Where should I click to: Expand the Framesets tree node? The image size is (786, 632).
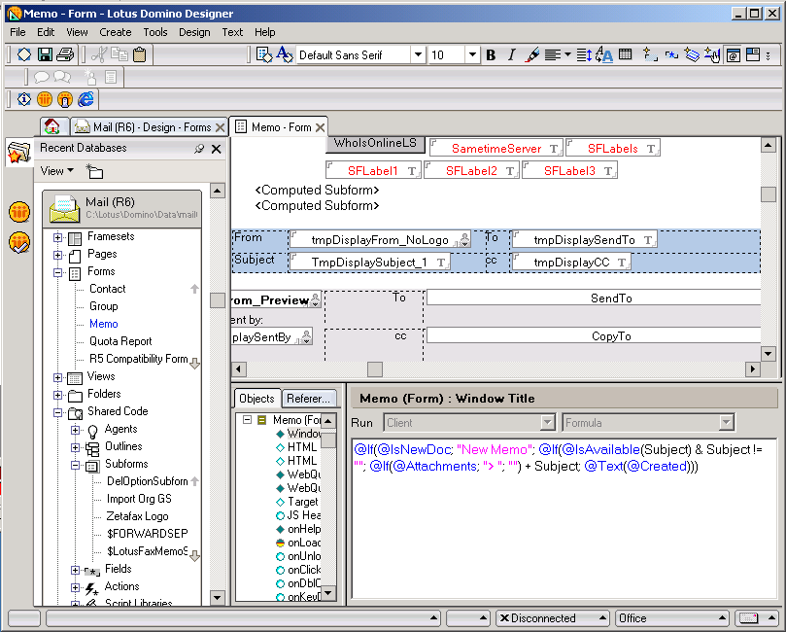pos(58,237)
